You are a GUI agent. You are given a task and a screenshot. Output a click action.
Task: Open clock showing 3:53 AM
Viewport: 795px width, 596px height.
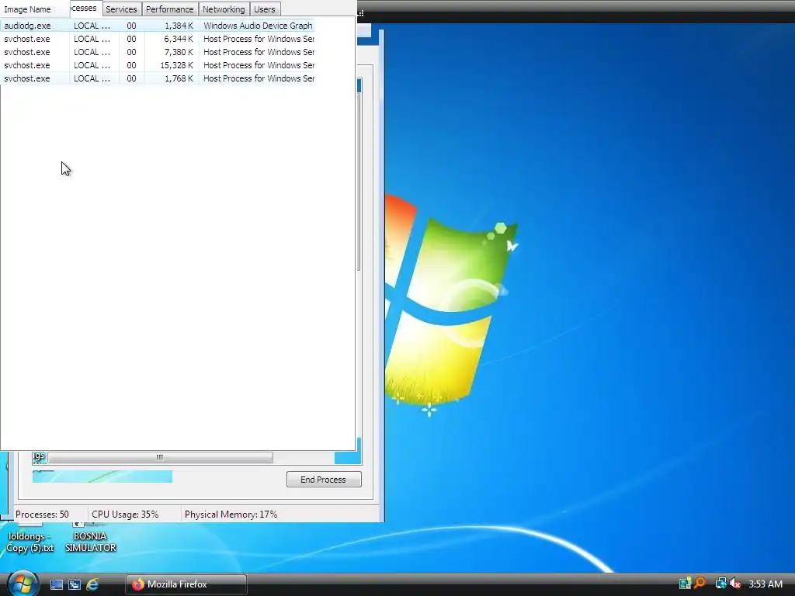pyautogui.click(x=765, y=584)
